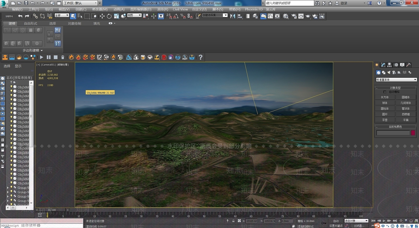The height and width of the screenshot is (228, 419).
Task: Open the Render Setup dialog
Action: [294, 16]
